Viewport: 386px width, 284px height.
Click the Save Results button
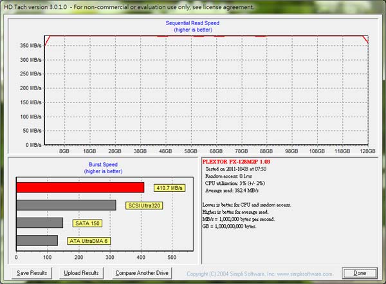point(32,273)
